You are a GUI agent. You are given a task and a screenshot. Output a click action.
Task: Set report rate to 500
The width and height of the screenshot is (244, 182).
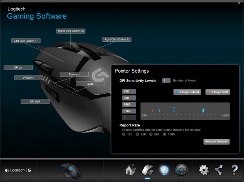click(151, 134)
